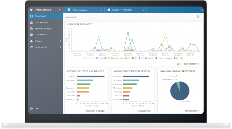
Task: Open Help via question mark icon
Action: (x=32, y=108)
